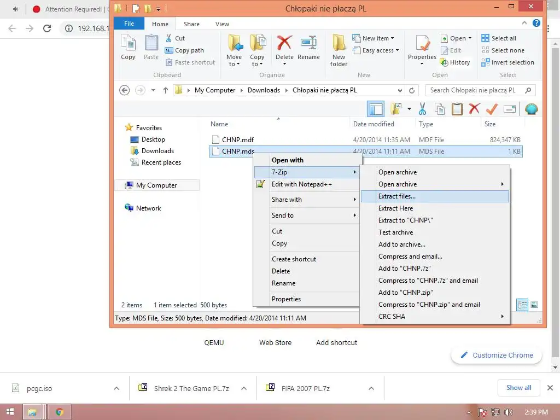This screenshot has width=560, height=420.
Task: Choose Extract to "CHNP\" option
Action: click(435, 220)
